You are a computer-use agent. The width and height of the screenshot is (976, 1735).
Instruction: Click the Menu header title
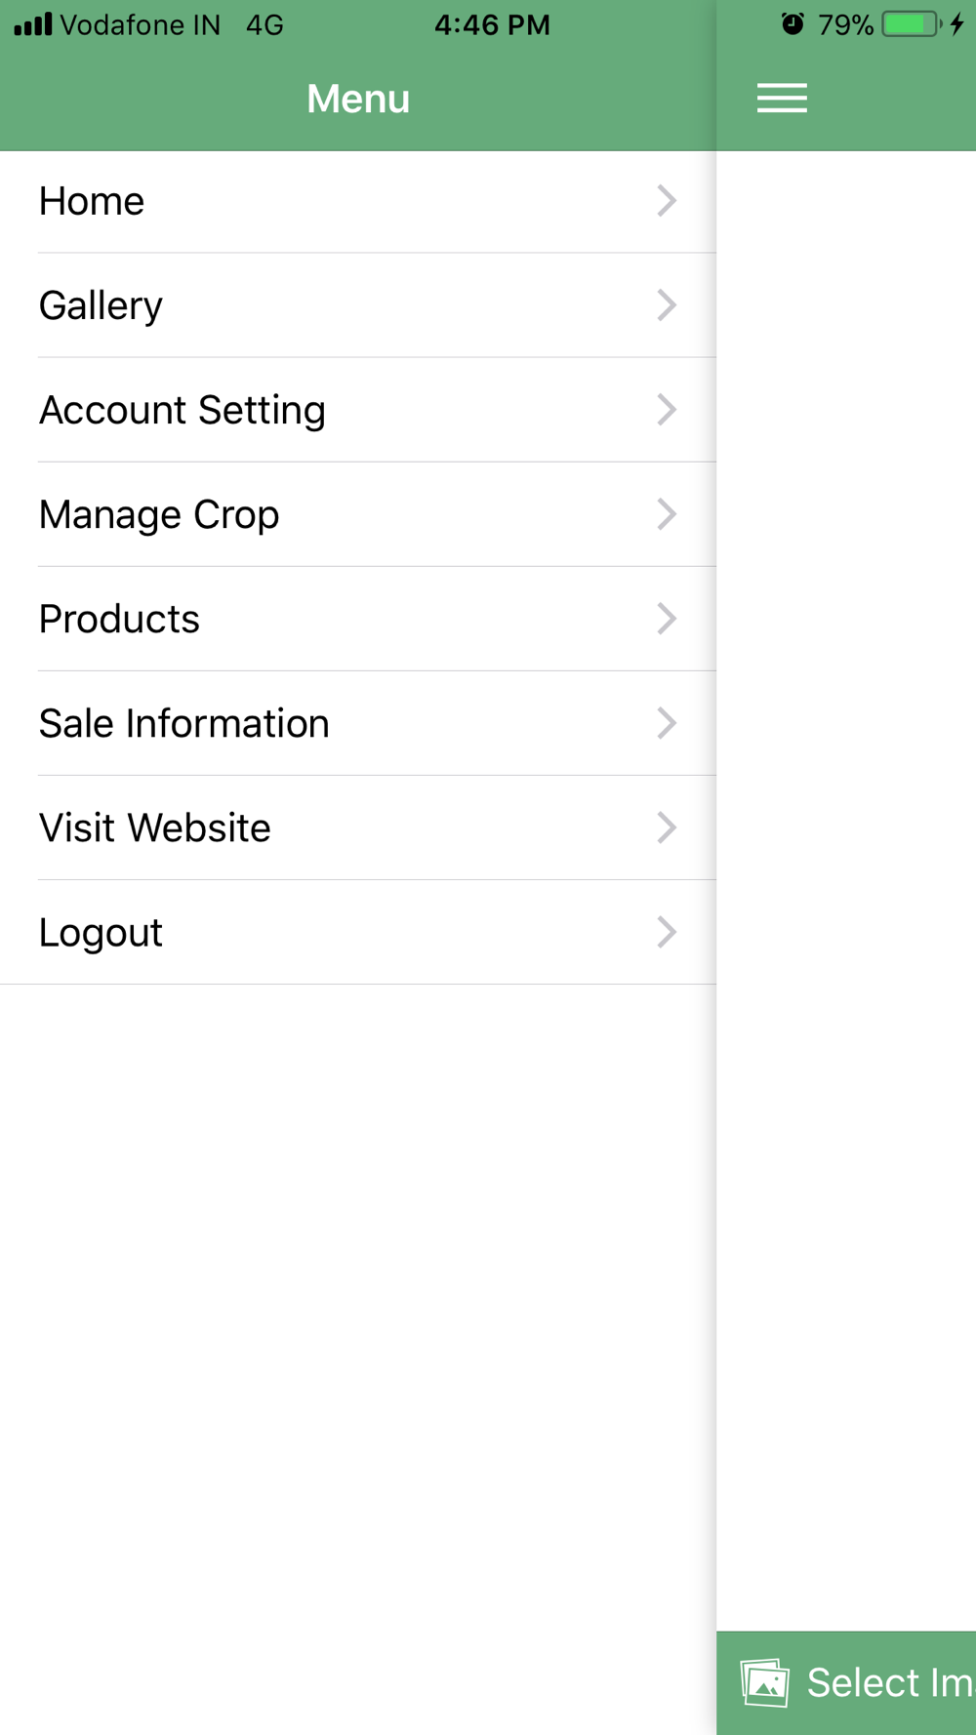pos(358,99)
